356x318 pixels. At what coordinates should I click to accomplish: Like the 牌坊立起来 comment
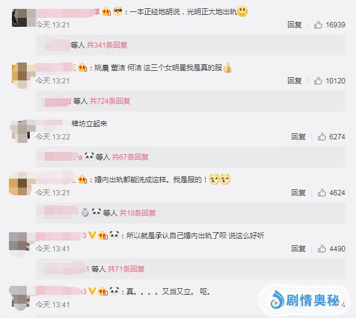(321, 137)
